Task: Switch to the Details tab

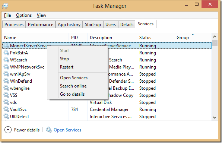Action: [127, 25]
